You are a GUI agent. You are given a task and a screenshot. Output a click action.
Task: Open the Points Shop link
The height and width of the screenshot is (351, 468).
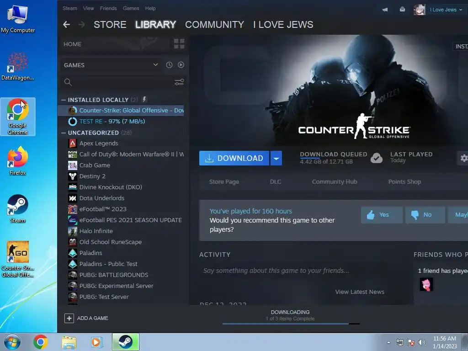coord(405,182)
